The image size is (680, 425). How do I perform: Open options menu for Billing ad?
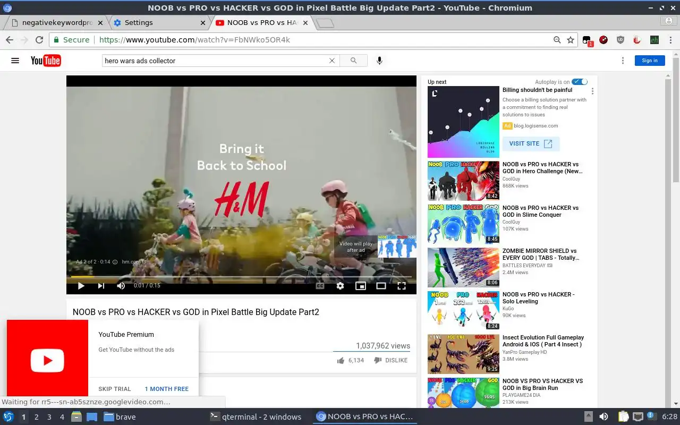[x=592, y=91]
